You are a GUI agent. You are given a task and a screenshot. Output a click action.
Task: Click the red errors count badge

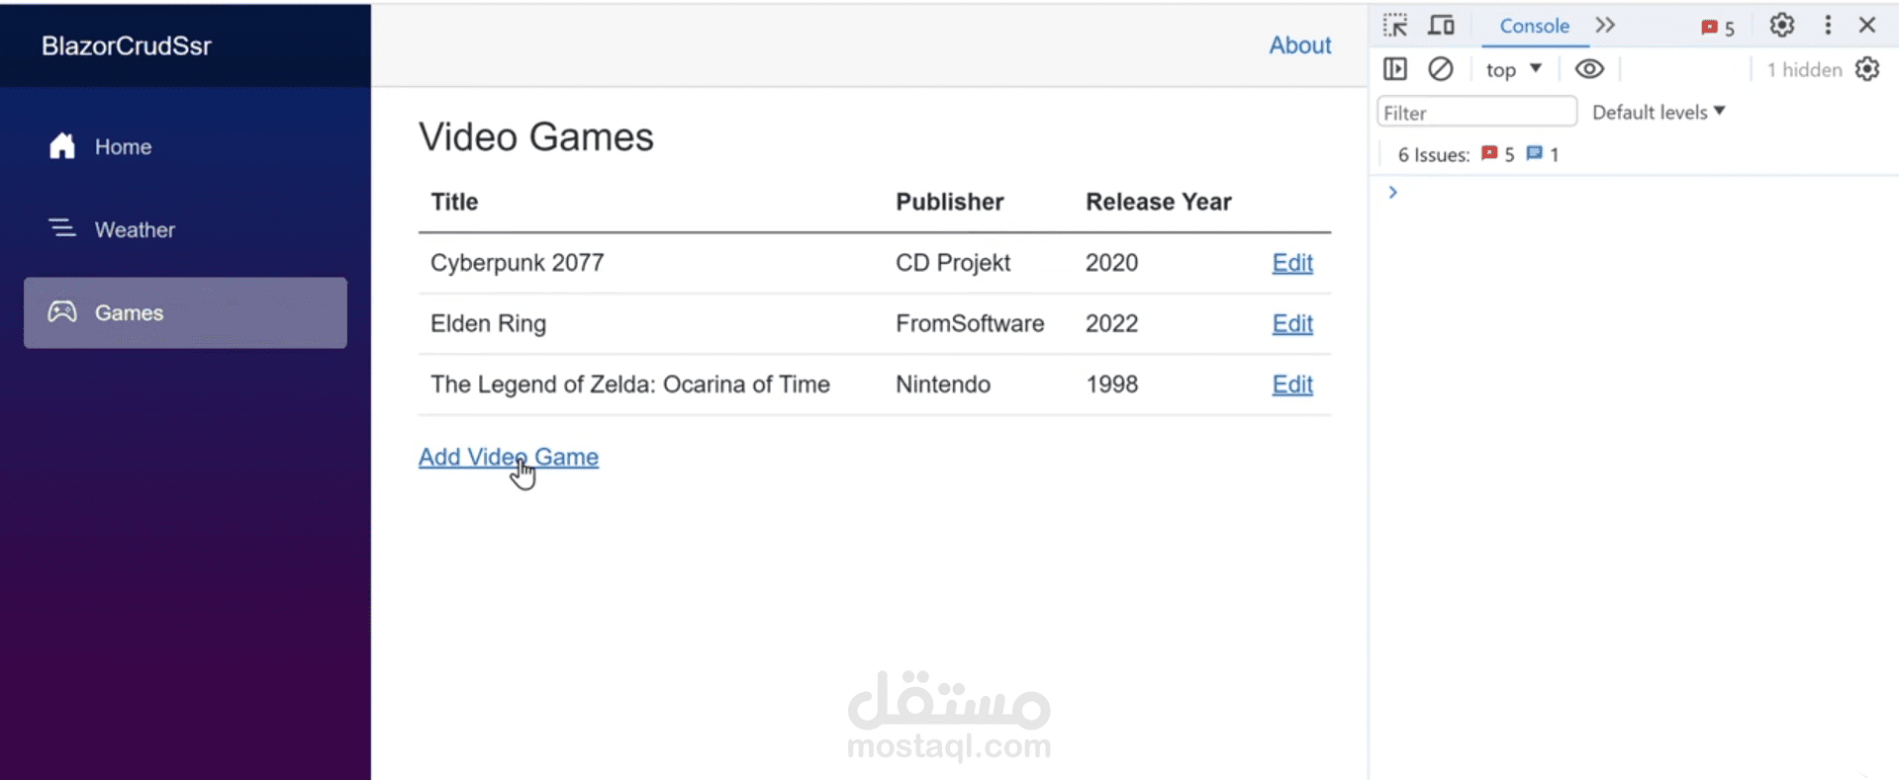click(x=1717, y=28)
